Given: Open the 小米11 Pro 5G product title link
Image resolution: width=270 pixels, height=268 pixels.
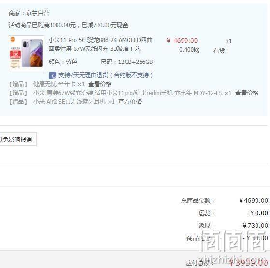Looking at the screenshot, I should (x=100, y=45).
